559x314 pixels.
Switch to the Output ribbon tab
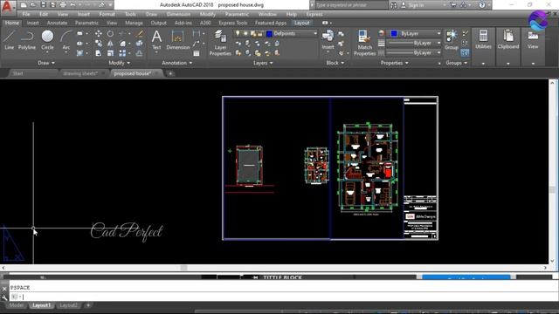coord(158,23)
